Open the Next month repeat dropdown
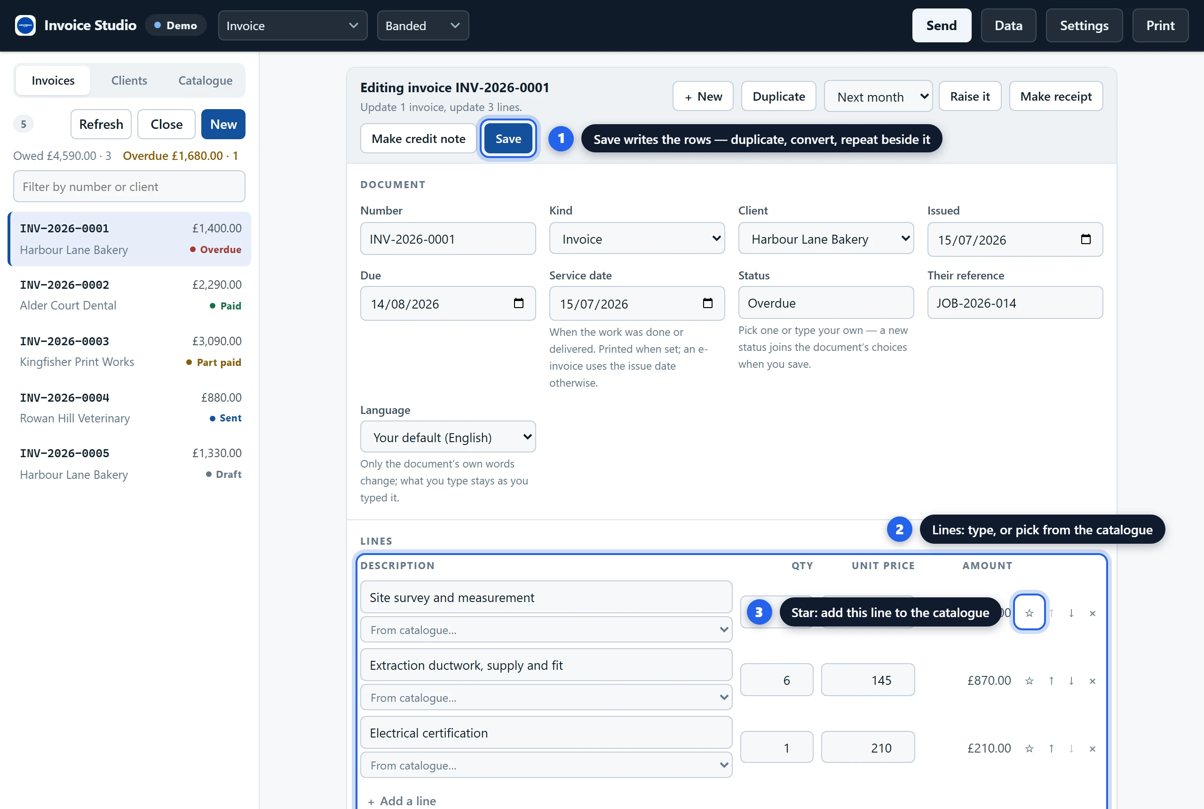1204x809 pixels. [878, 96]
